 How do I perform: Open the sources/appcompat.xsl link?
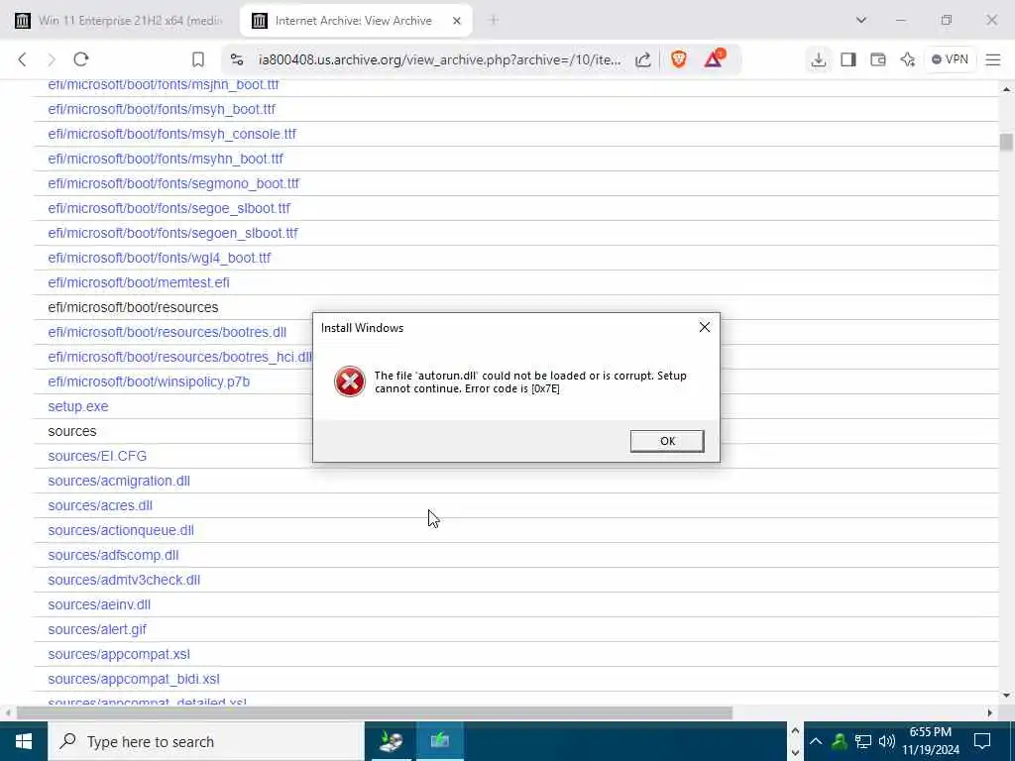[x=119, y=654]
